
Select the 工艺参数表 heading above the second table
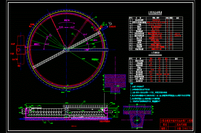(155, 53)
